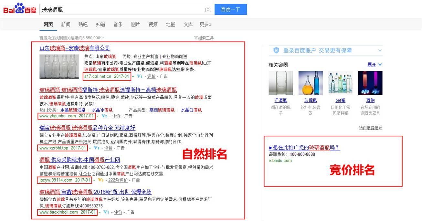Click 评价 for www.ybguohui.com result
The image size is (422, 221).
point(116,116)
